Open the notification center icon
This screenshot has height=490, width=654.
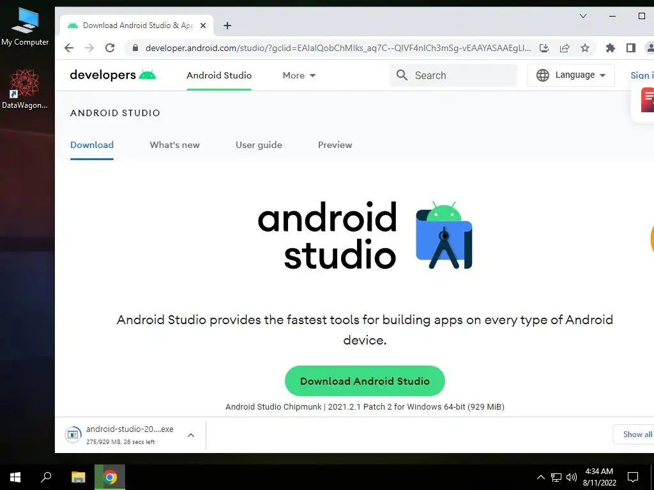633,477
